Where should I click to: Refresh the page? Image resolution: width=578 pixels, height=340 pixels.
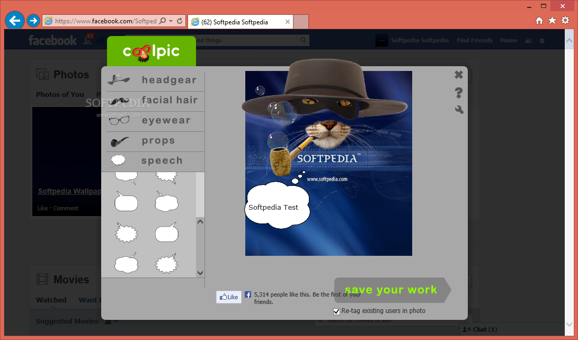(x=180, y=21)
